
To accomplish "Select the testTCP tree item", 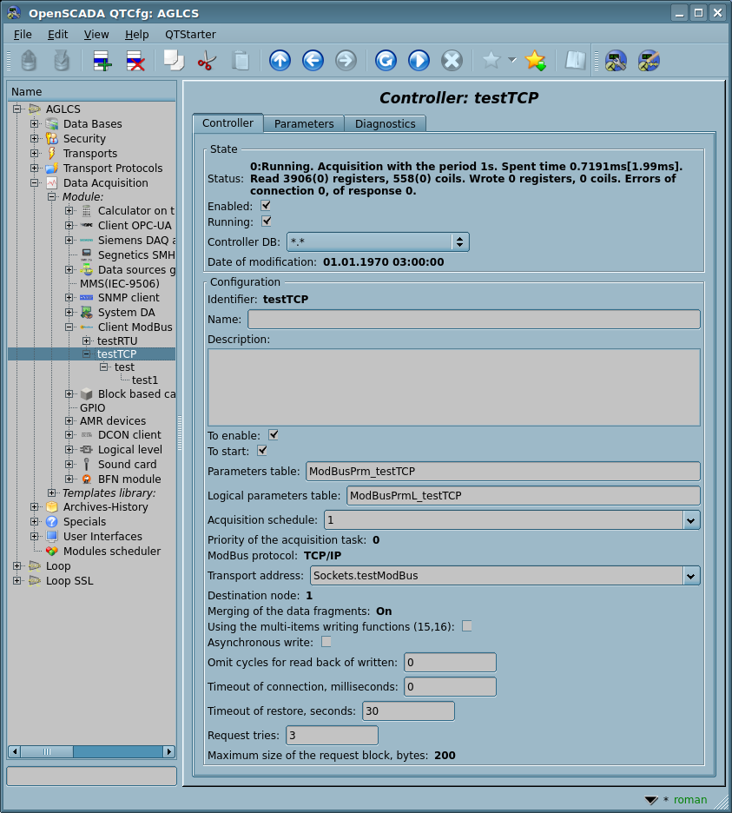I will pos(116,354).
